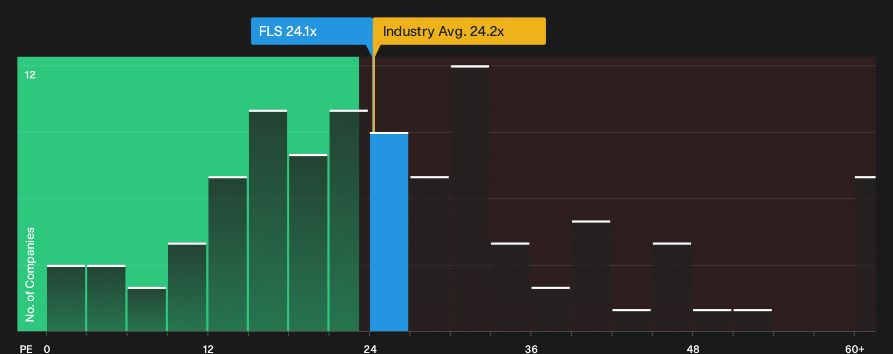
Task: Click the tiny bar for PE 51 to 54
Action: click(x=753, y=320)
